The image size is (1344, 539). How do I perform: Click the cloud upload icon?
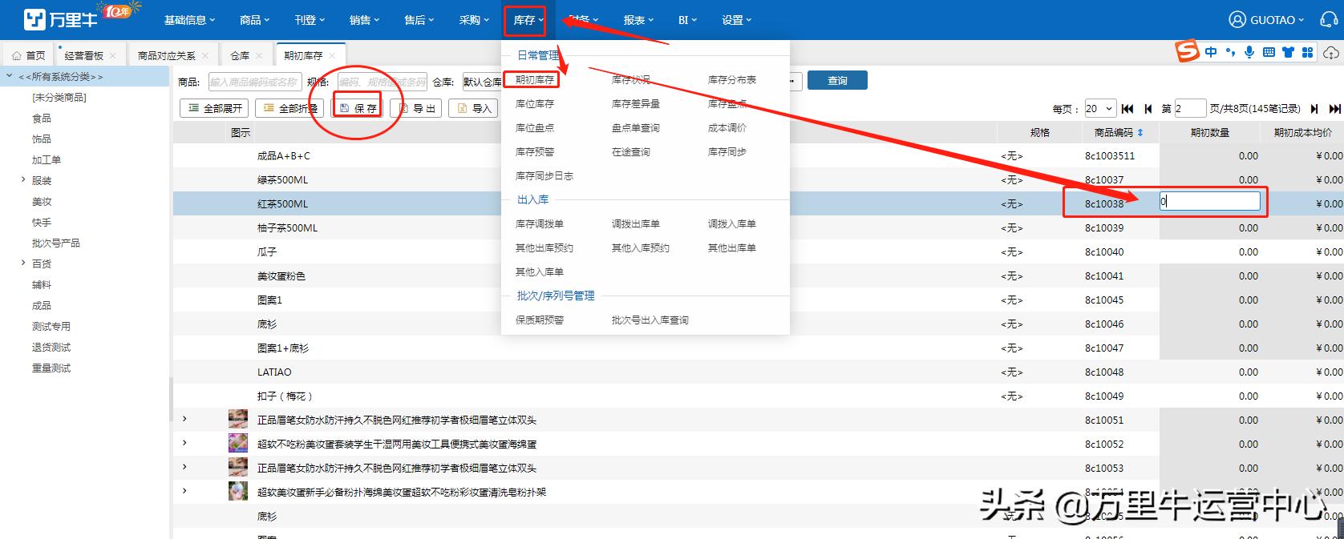1331,53
